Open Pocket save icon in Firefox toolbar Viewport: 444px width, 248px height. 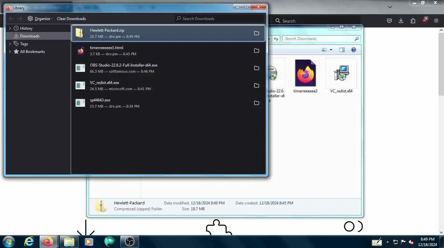pos(389,21)
